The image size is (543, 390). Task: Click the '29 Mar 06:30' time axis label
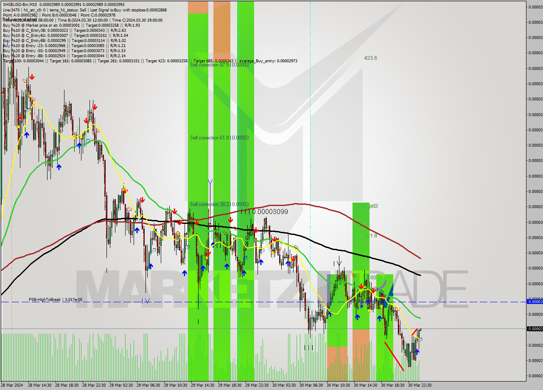[x=148, y=385]
